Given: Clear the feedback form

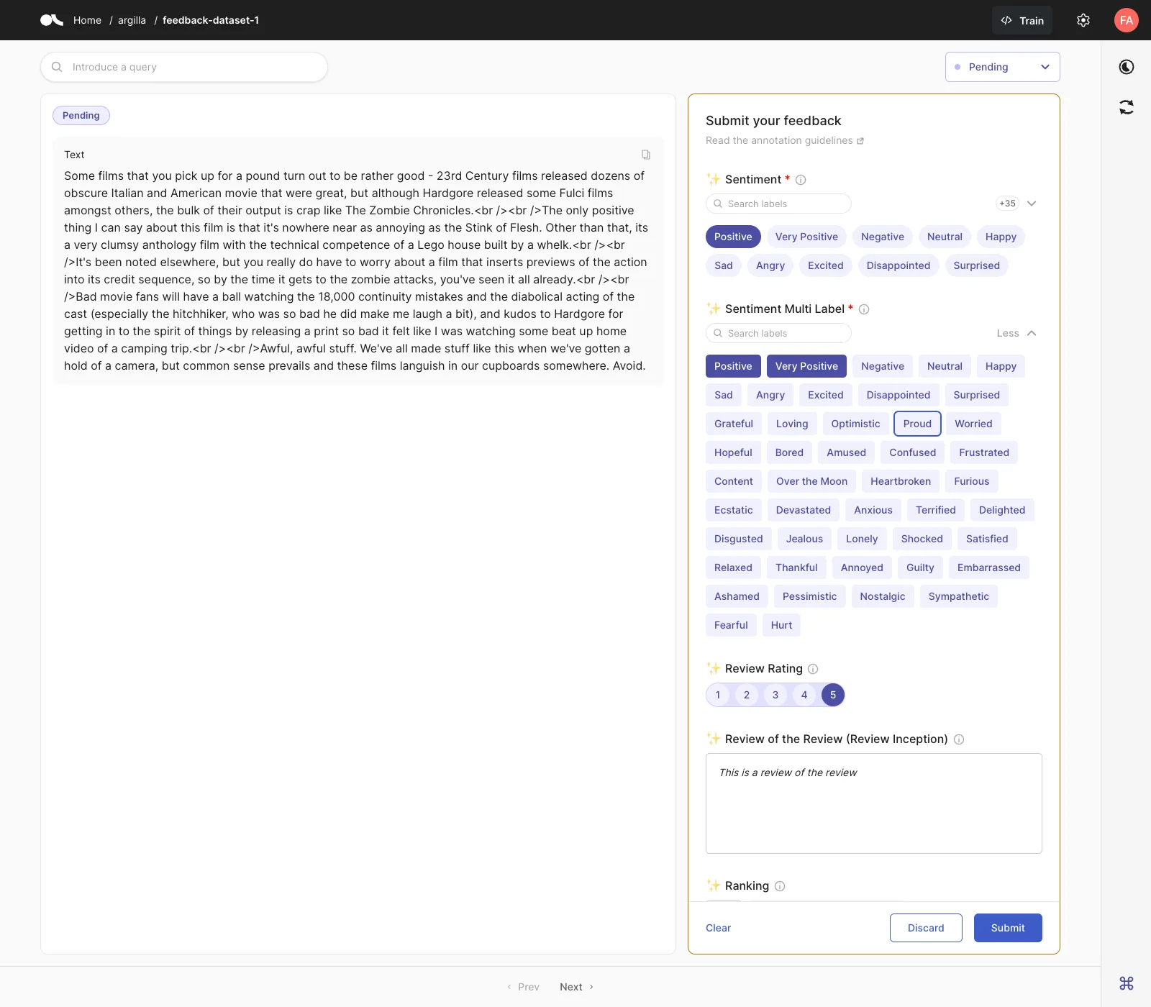Looking at the screenshot, I should (718, 928).
